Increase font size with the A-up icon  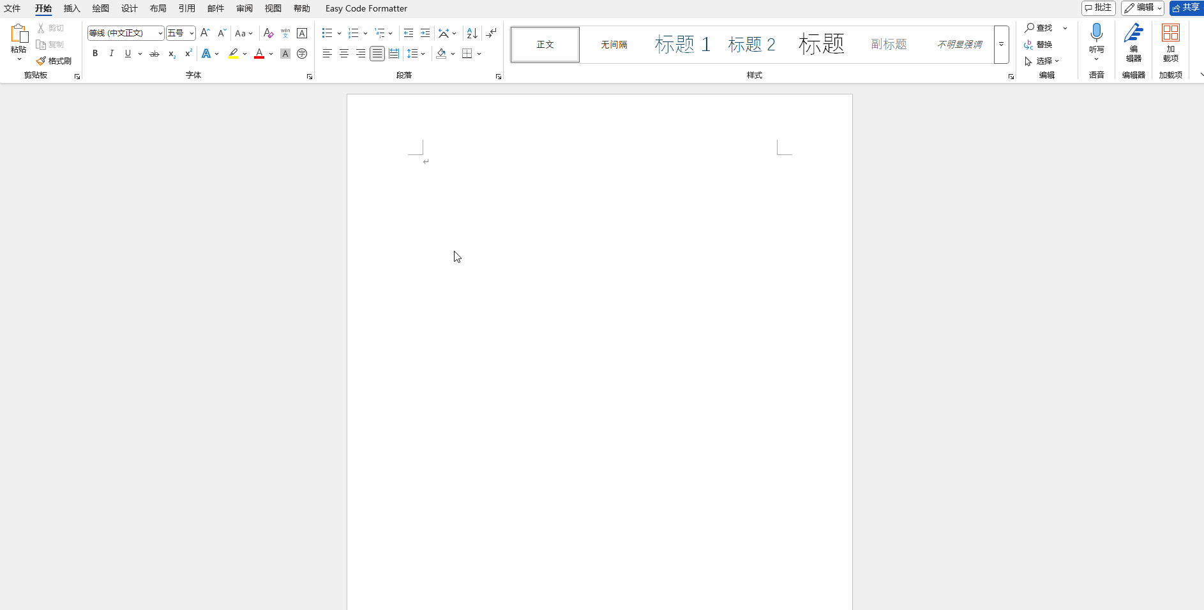pos(205,33)
